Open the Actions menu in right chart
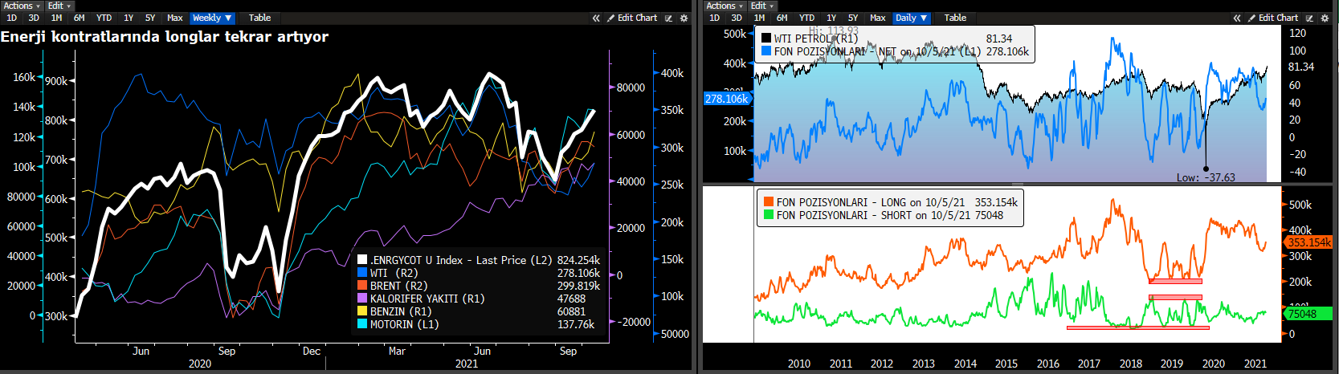The image size is (1339, 374). pos(725,6)
